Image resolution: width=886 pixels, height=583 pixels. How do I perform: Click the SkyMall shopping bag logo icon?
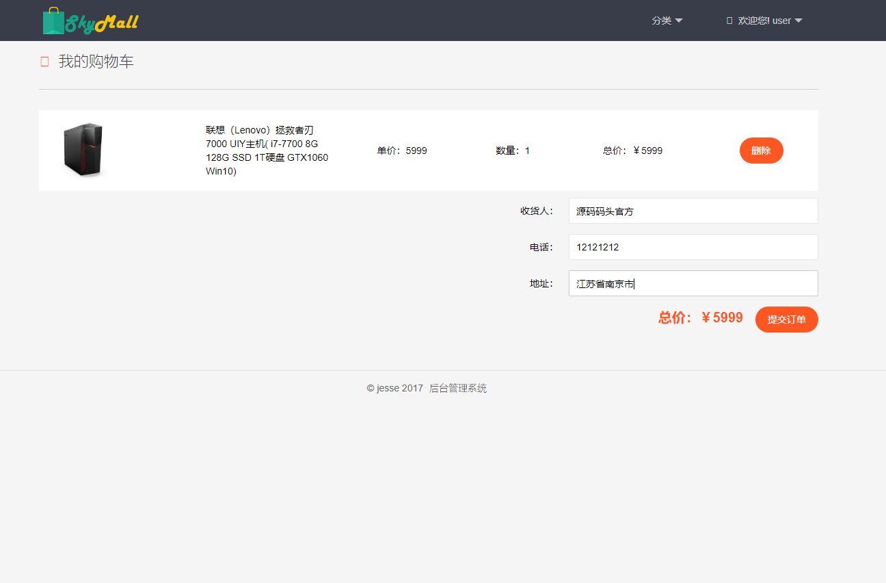[x=52, y=19]
